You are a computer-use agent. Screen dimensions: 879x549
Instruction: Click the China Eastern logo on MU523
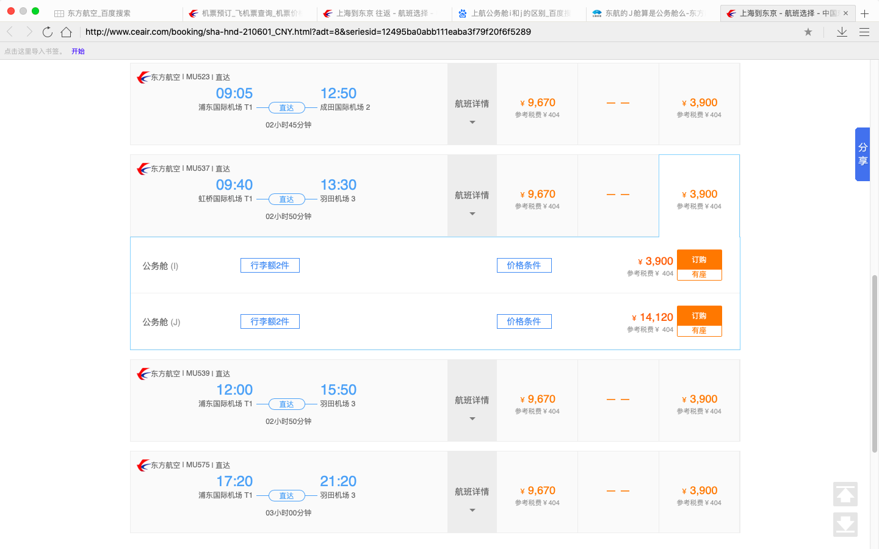click(143, 77)
